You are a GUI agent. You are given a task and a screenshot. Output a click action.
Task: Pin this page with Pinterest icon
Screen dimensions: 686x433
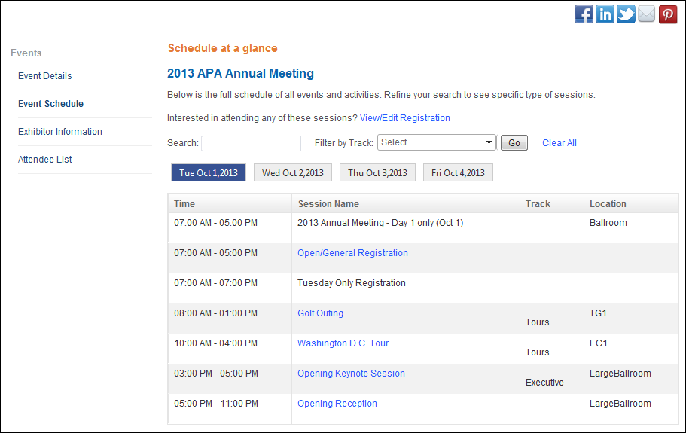(668, 14)
